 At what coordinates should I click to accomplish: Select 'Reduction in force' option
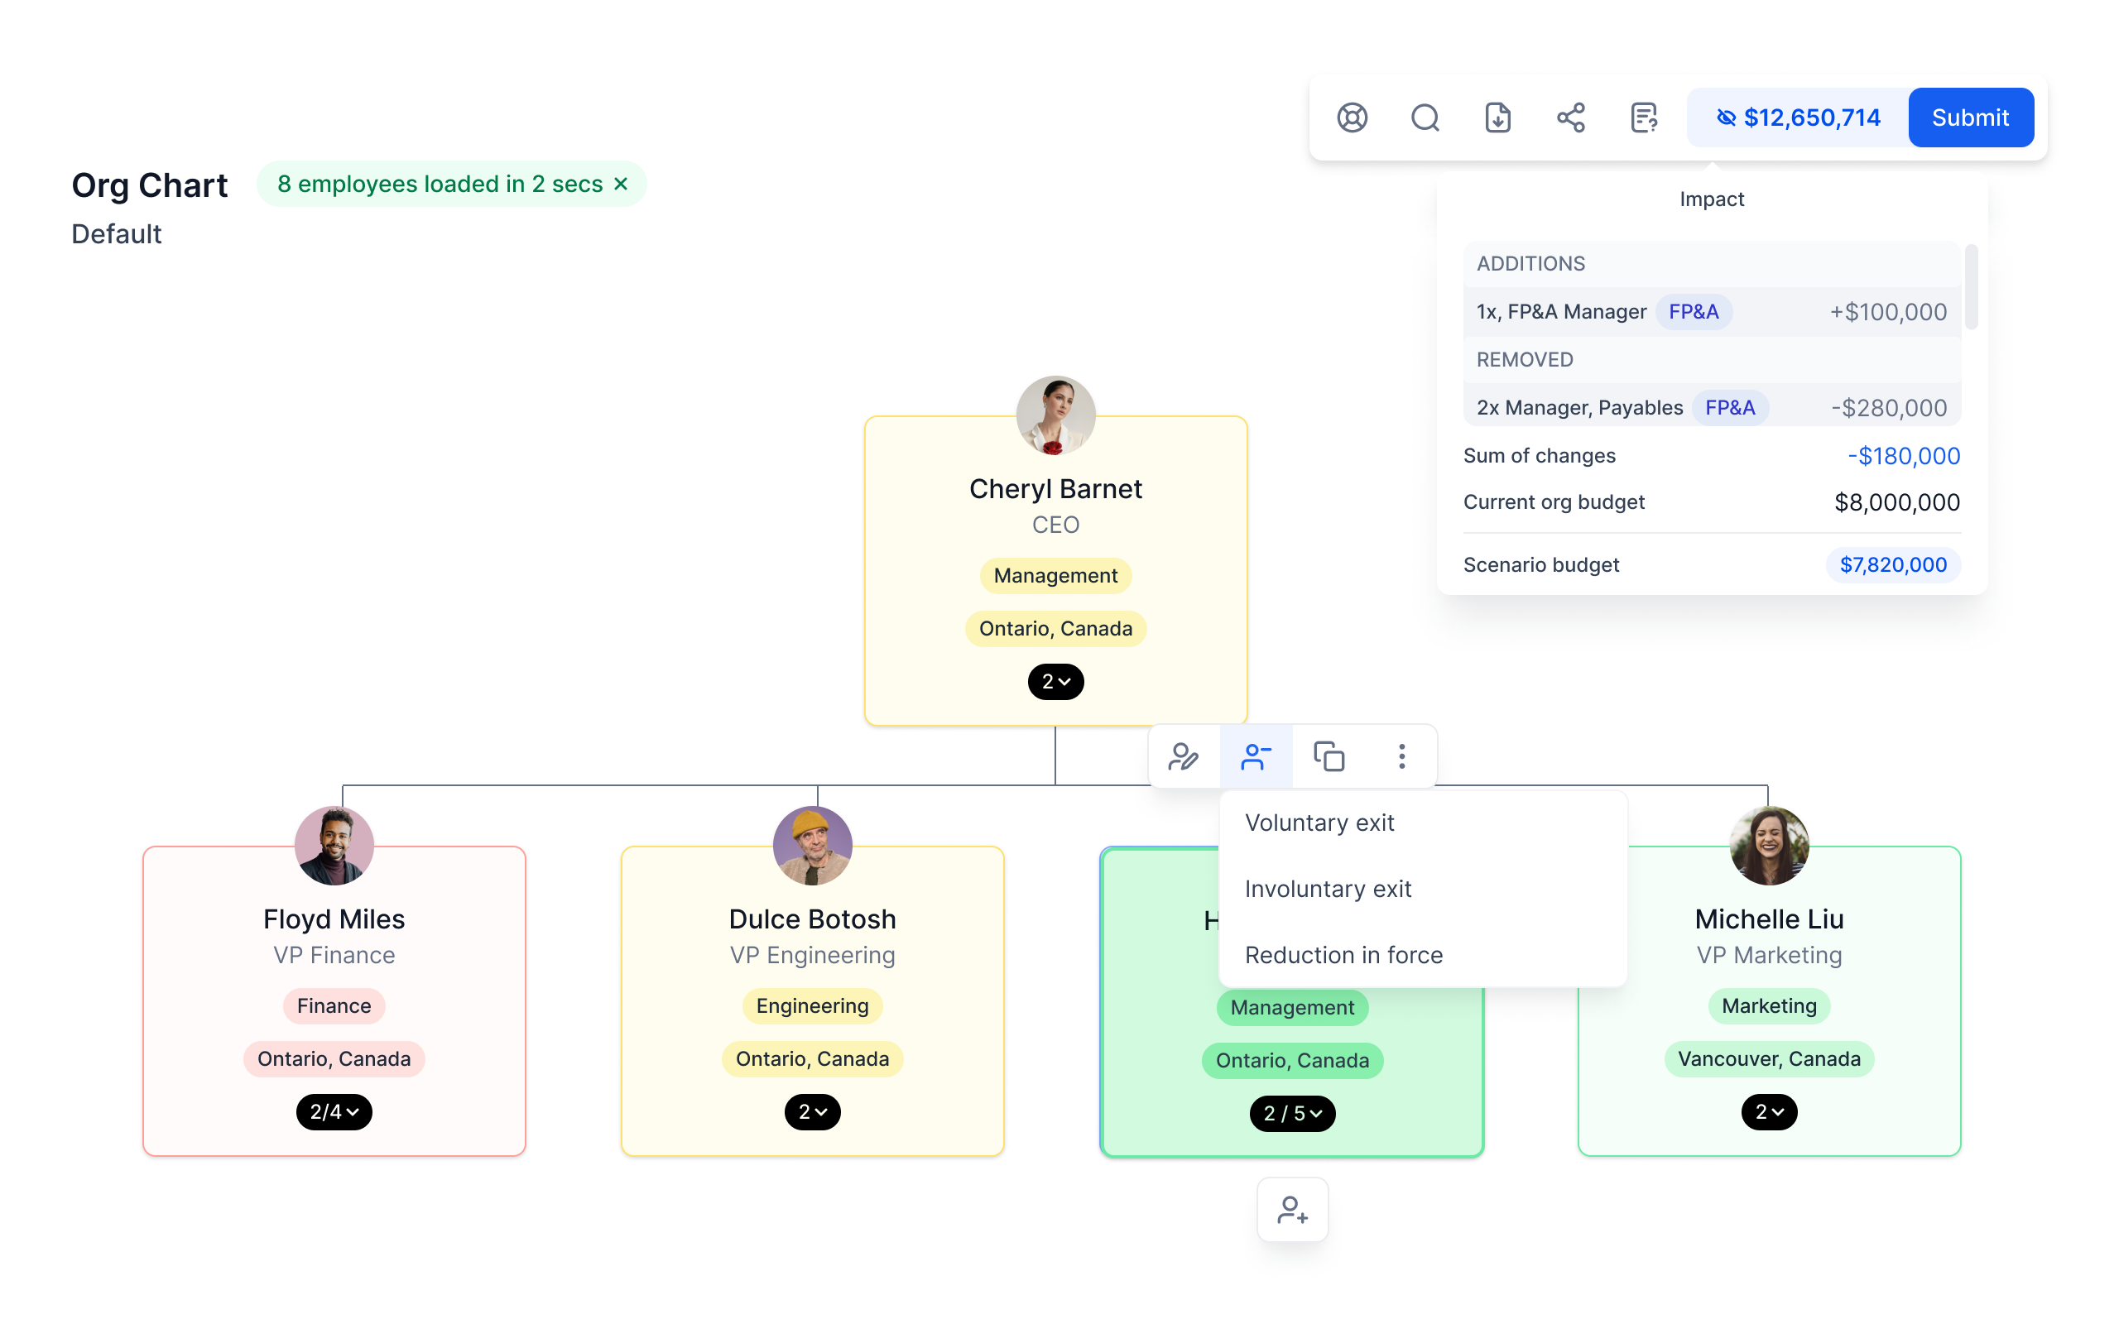(1343, 953)
